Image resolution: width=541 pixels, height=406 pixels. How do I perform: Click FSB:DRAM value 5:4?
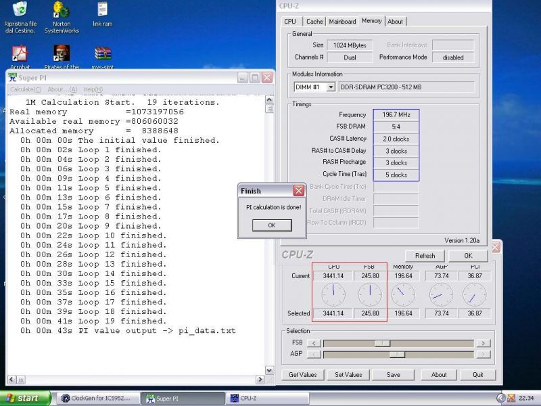tap(396, 127)
